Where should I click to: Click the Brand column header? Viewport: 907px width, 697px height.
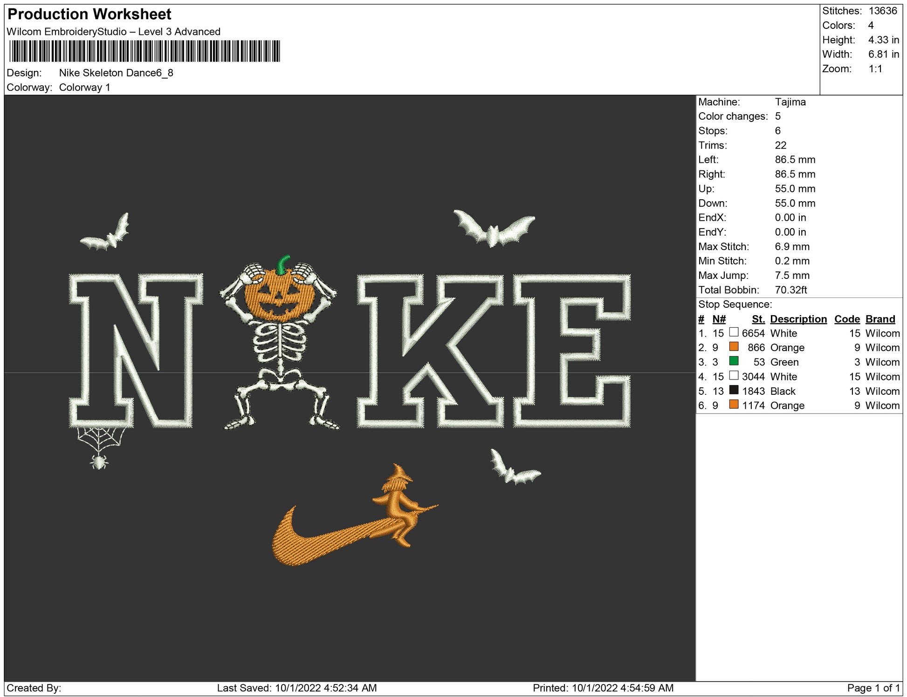coord(880,319)
